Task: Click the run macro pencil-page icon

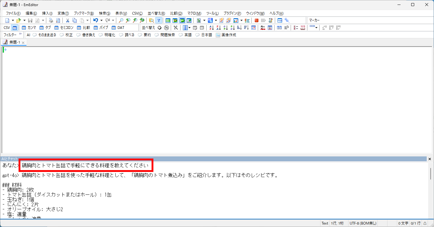Action: point(270,20)
